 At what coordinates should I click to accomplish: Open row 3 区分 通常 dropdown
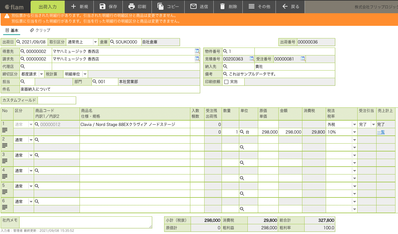[x=31, y=155]
